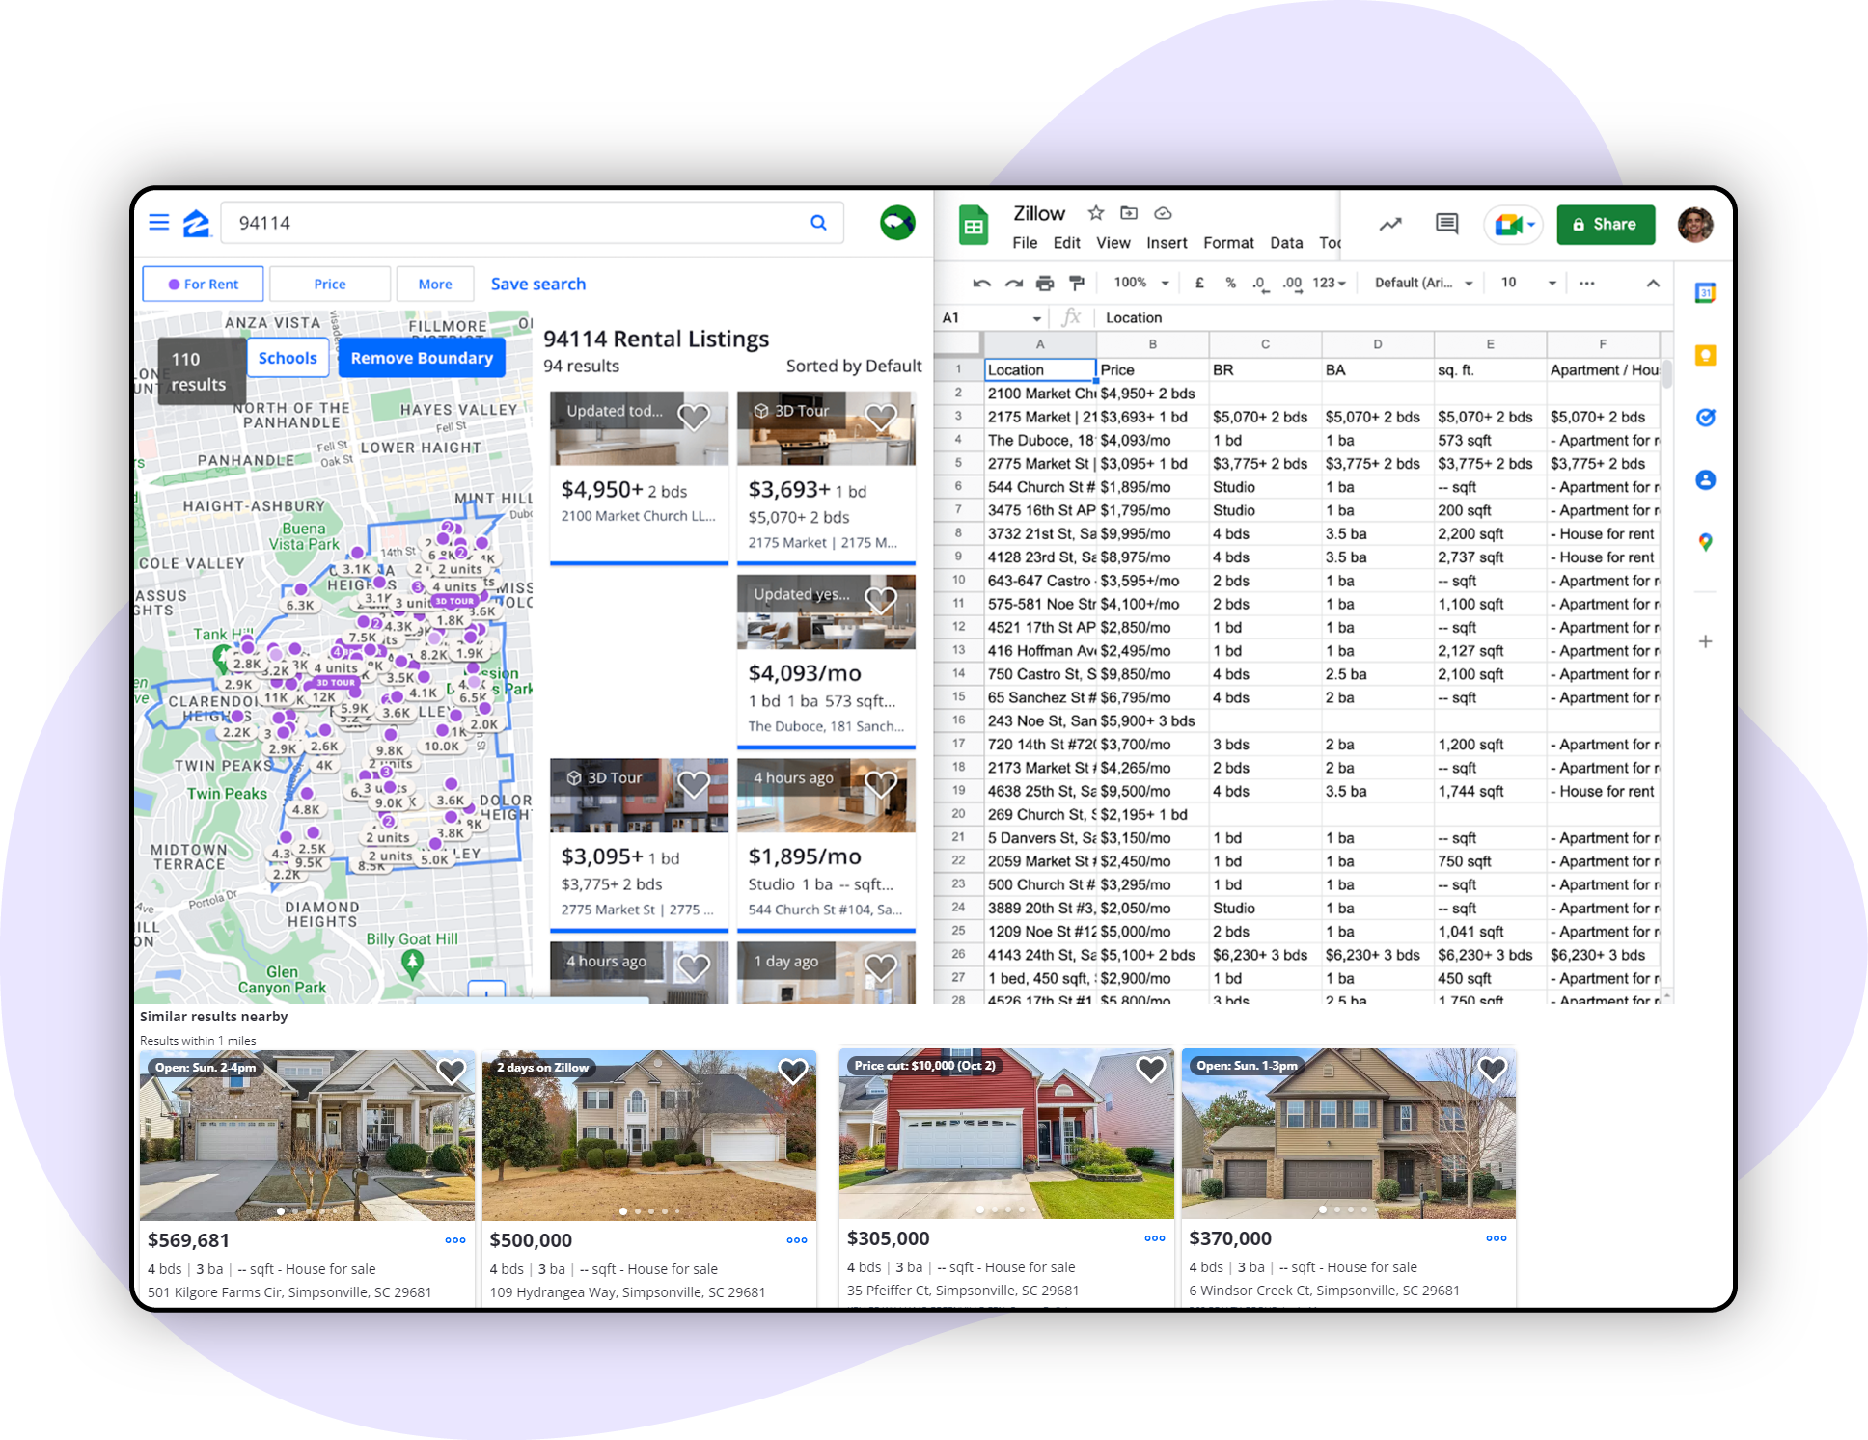Favorite the $3,095+ listing heart
Viewport: 1868px width, 1440px height.
(694, 784)
